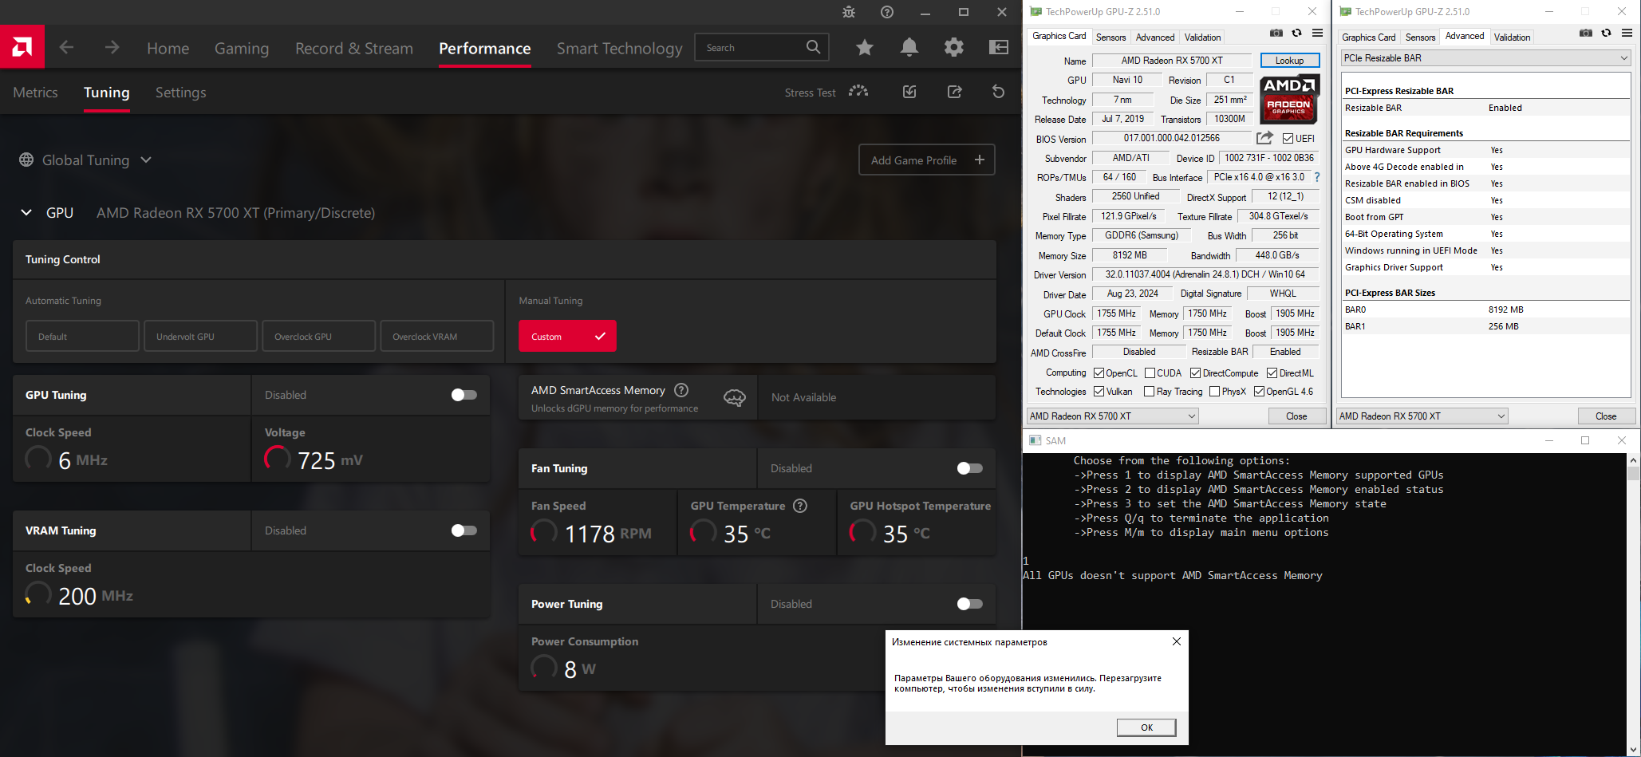
Task: Open GPU selector in left GPU-Z window
Action: click(1112, 416)
